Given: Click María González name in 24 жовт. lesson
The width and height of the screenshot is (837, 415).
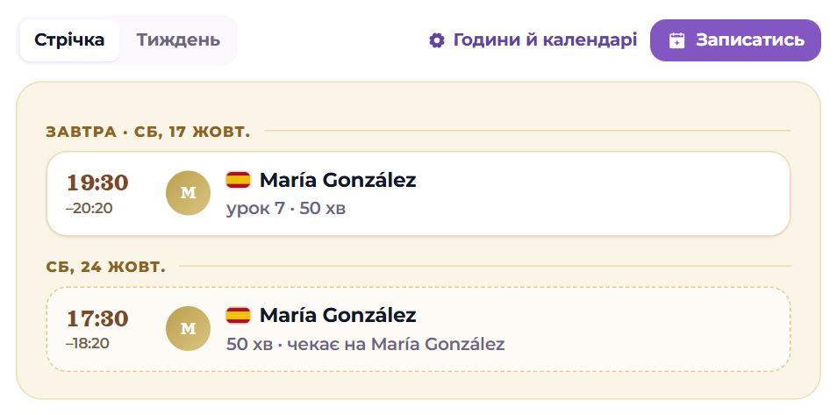Looking at the screenshot, I should 338,315.
